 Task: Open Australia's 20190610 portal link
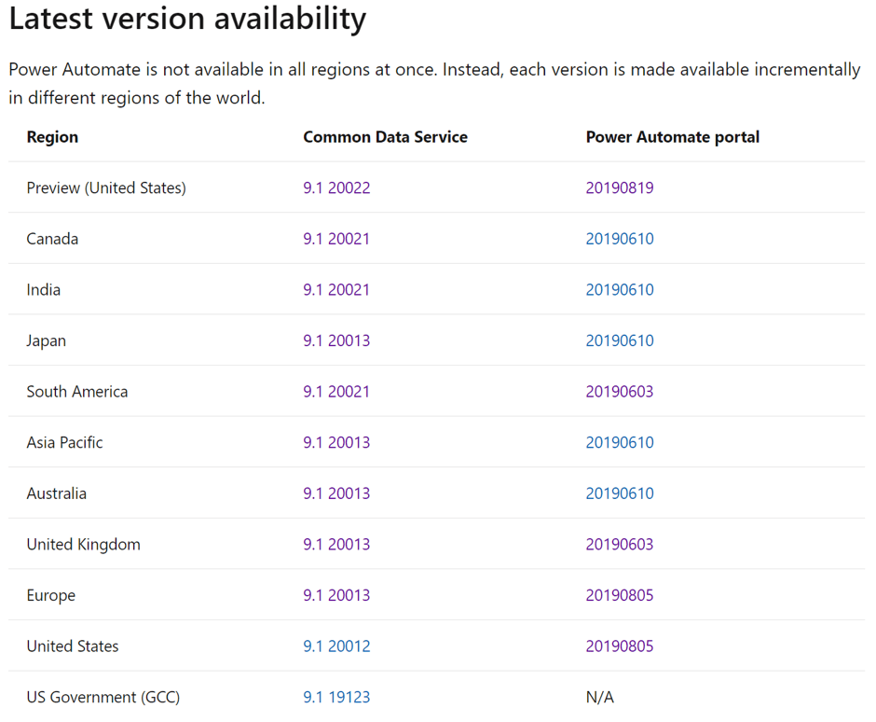point(620,493)
